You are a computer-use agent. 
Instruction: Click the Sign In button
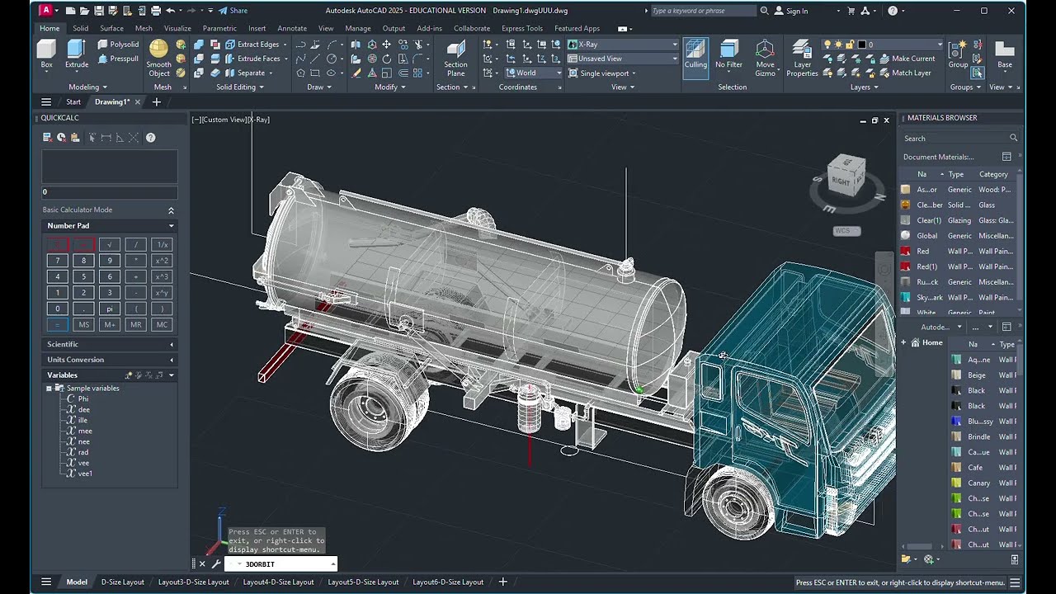[x=790, y=11]
